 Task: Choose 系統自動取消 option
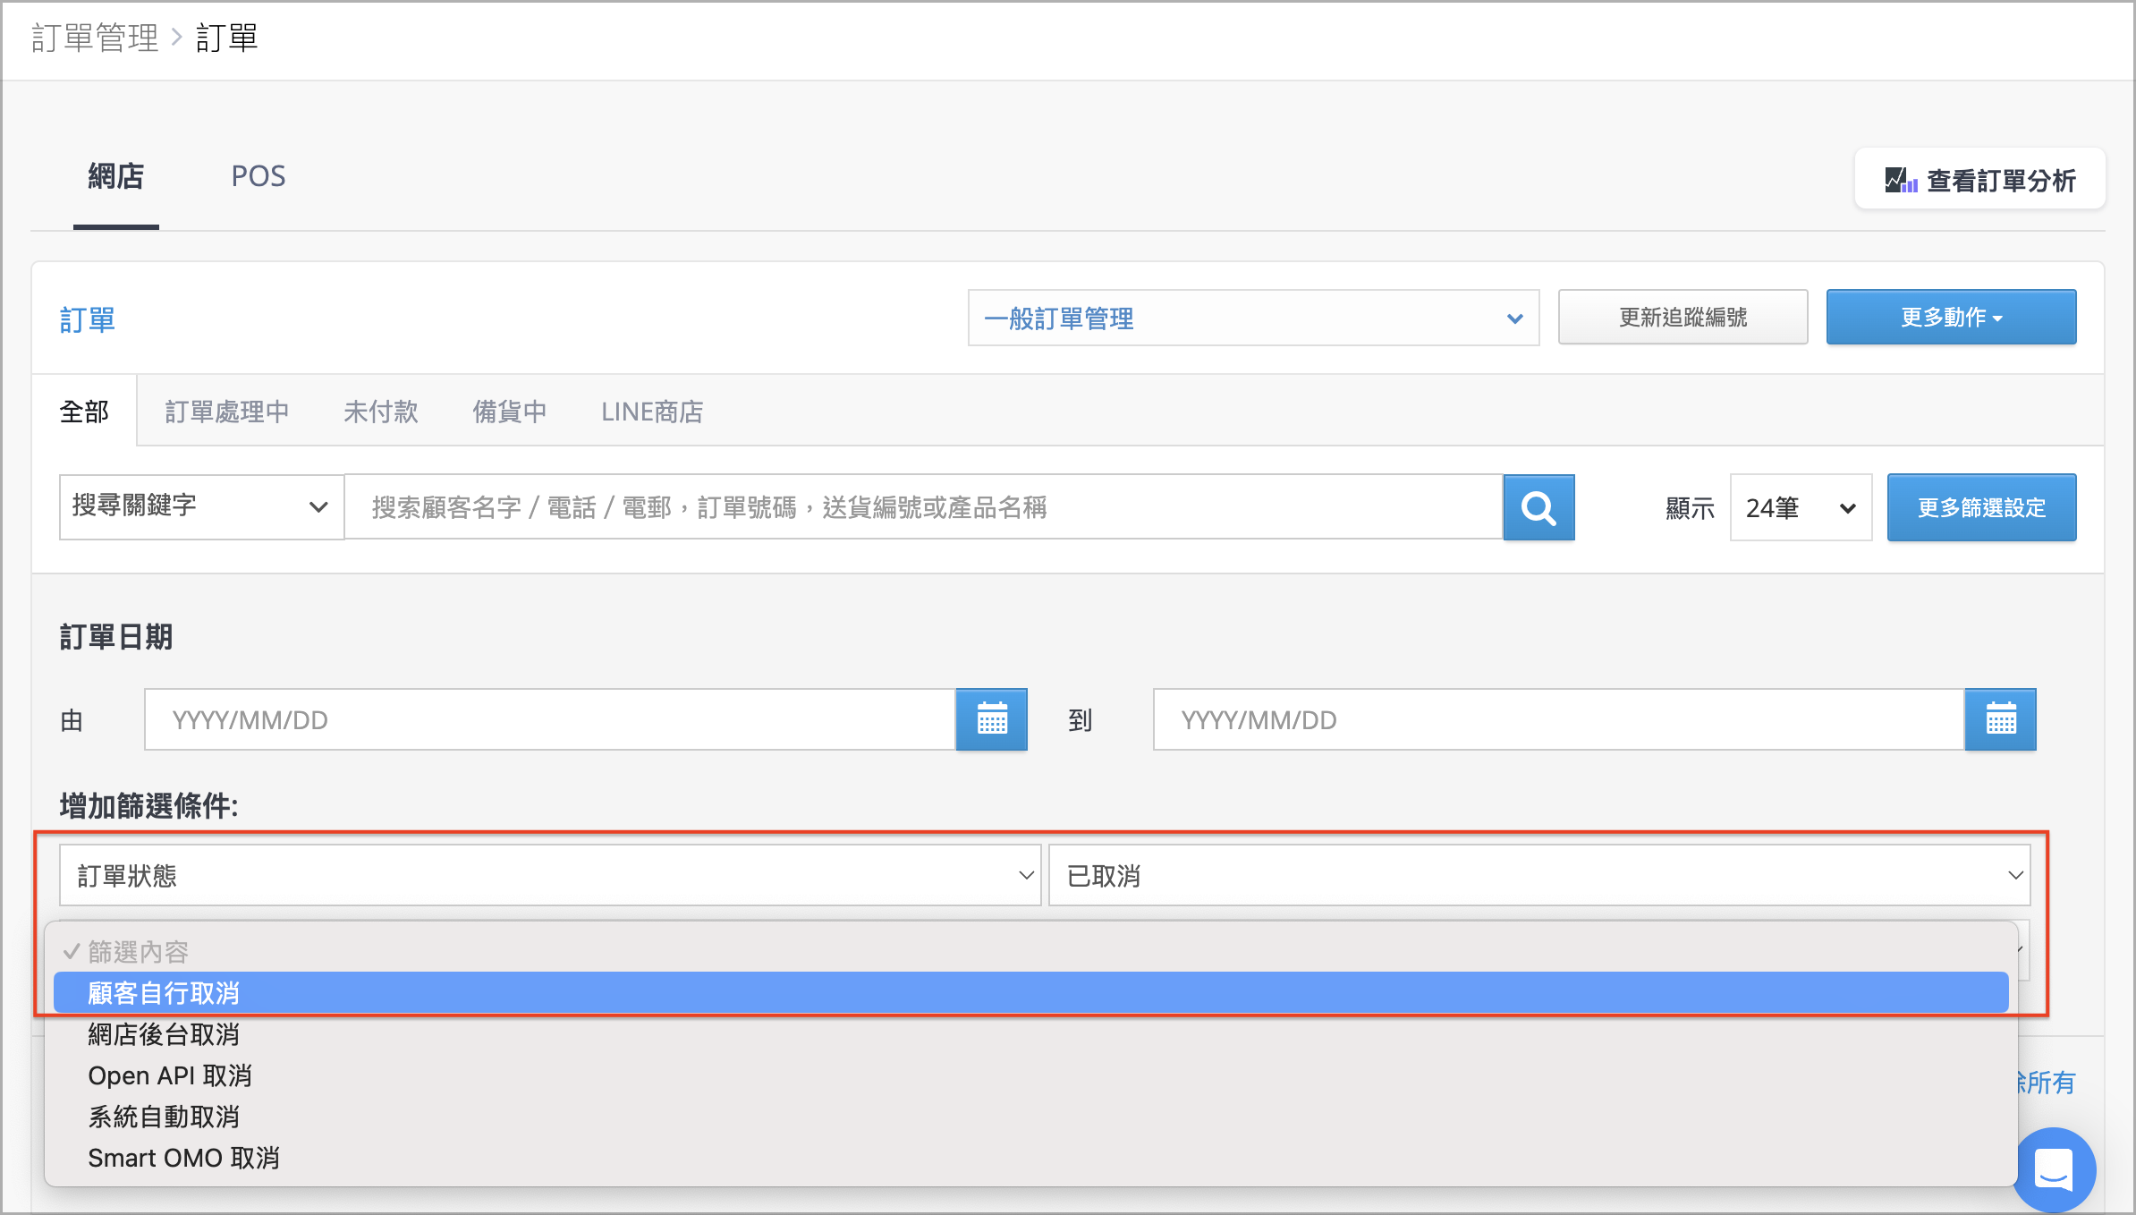(x=1031, y=1116)
